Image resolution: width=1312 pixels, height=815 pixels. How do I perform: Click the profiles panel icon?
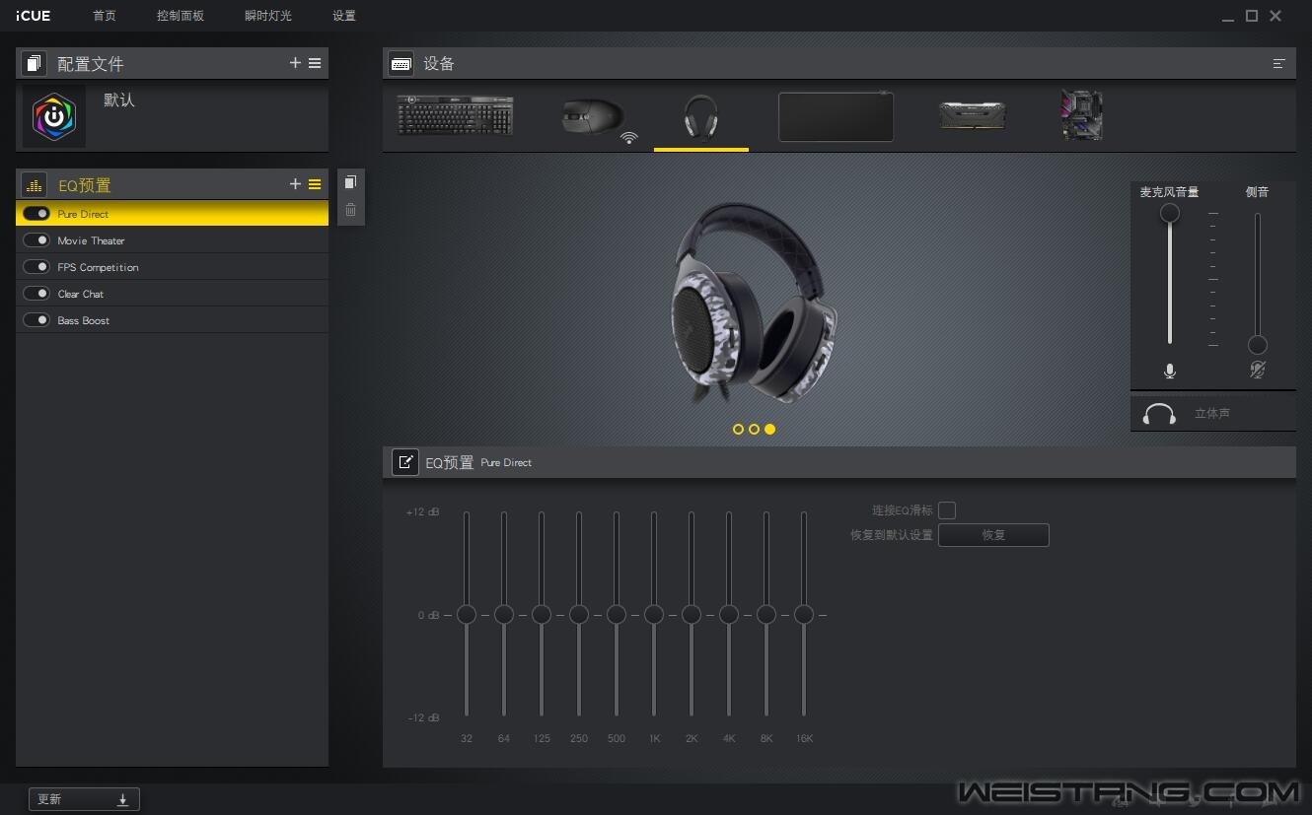point(35,64)
